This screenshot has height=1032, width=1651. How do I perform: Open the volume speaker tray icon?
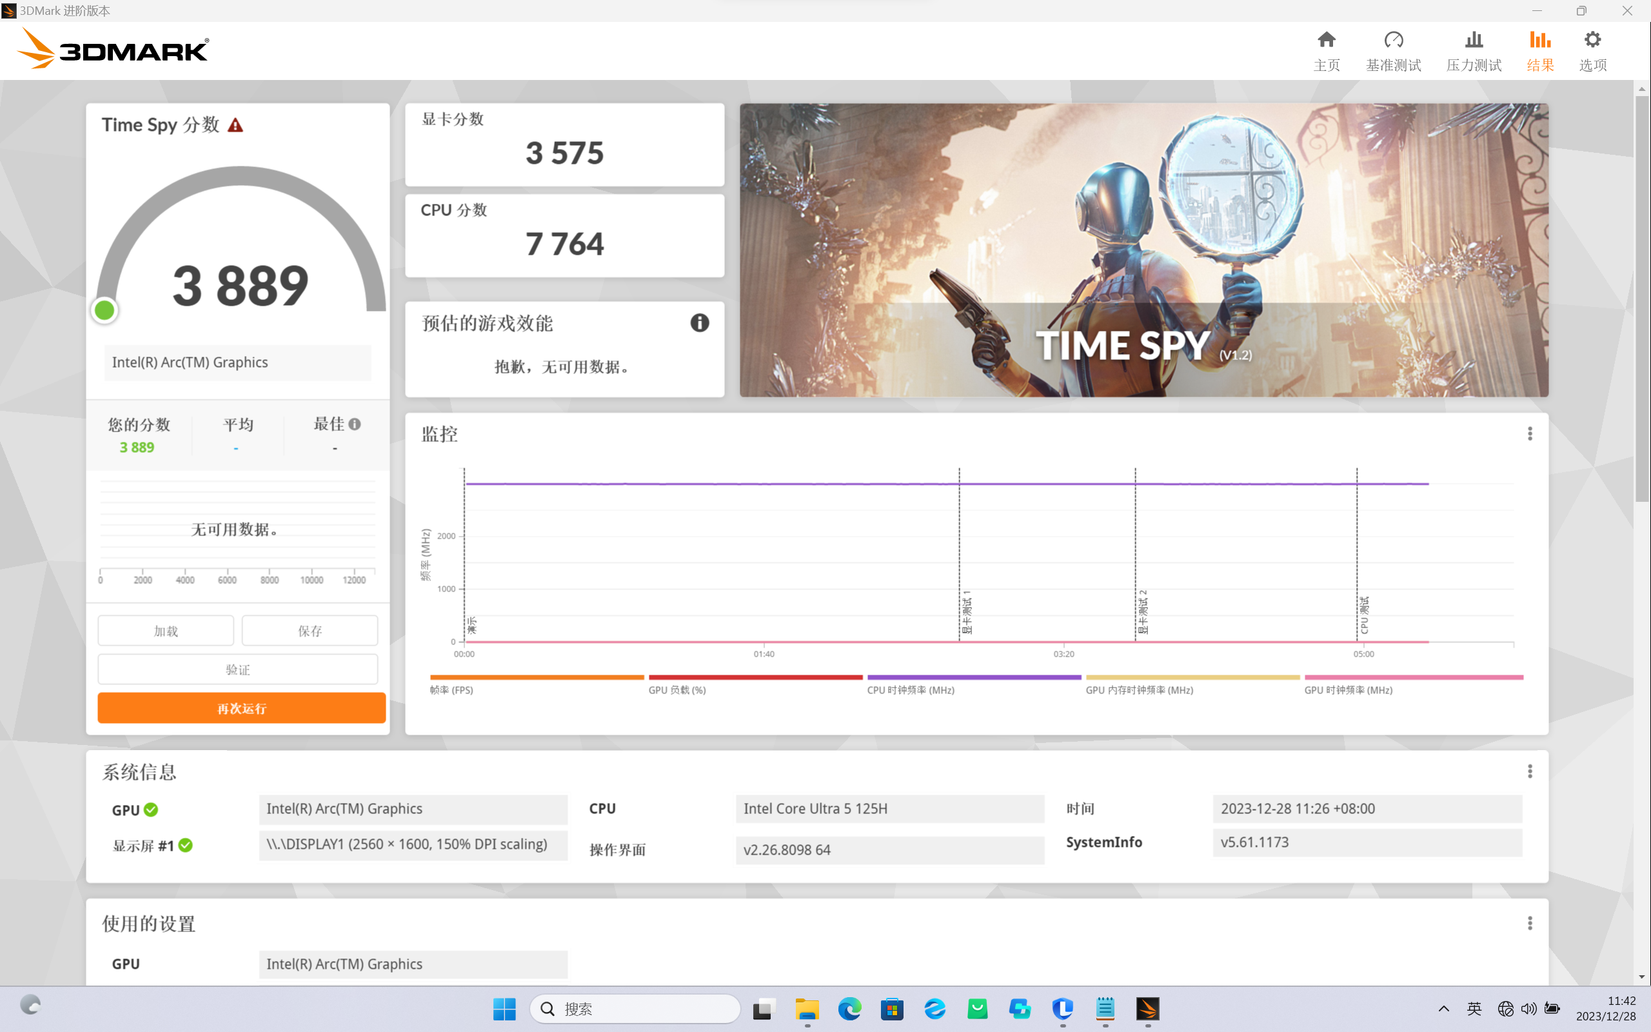point(1528,1009)
